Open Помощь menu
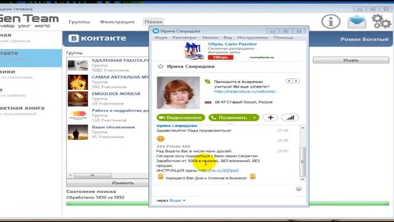 pos(283,38)
